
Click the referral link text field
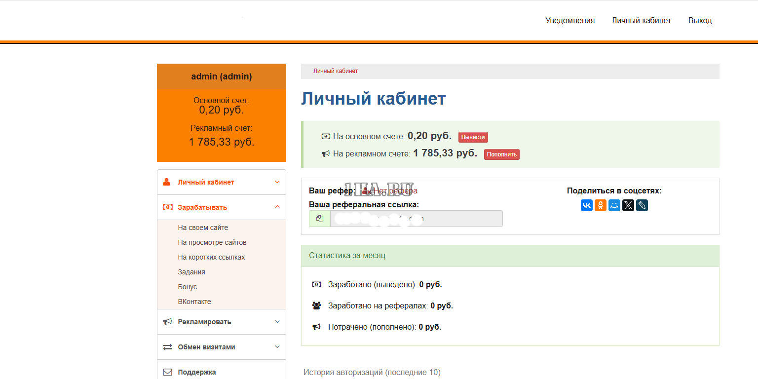(416, 219)
